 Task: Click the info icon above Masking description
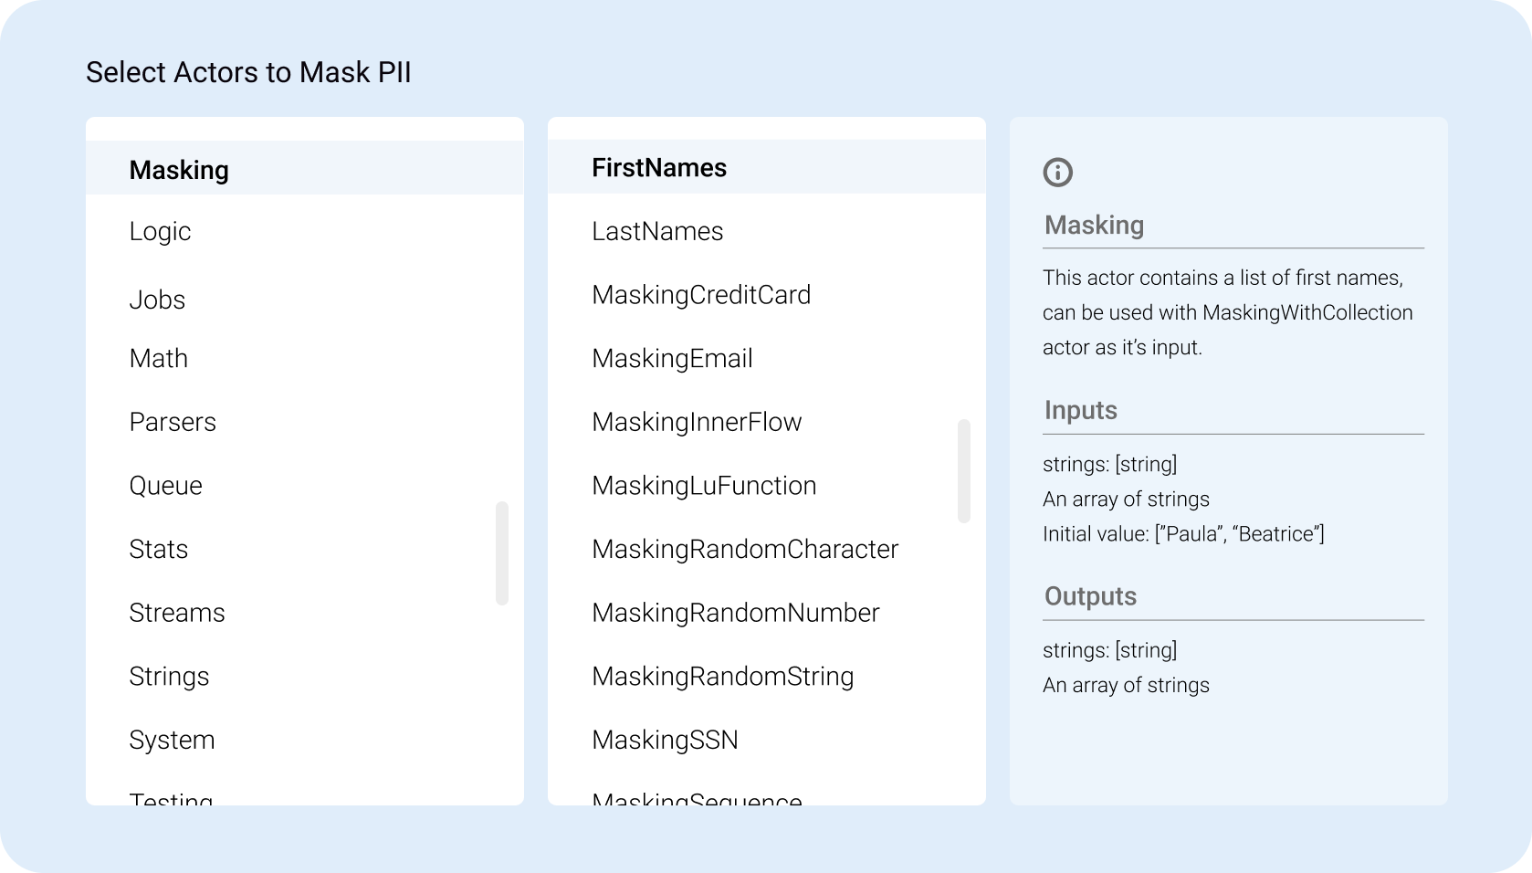click(x=1058, y=172)
